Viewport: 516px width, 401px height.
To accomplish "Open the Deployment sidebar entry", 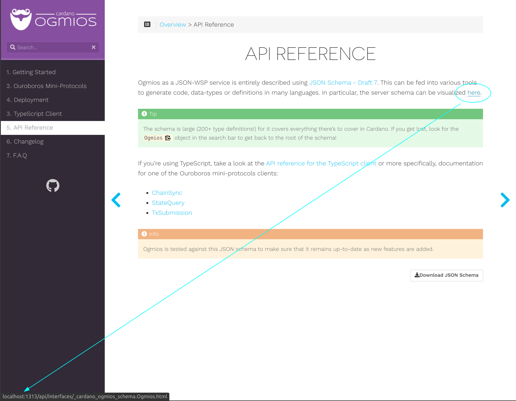I will point(53,100).
